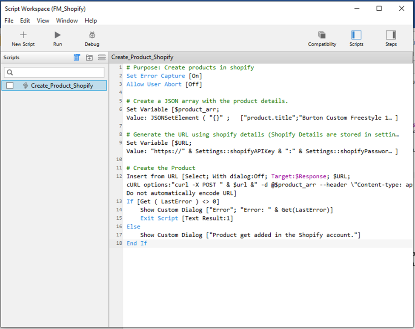Select Create_Product_Shopify in the scripts list

(62, 86)
